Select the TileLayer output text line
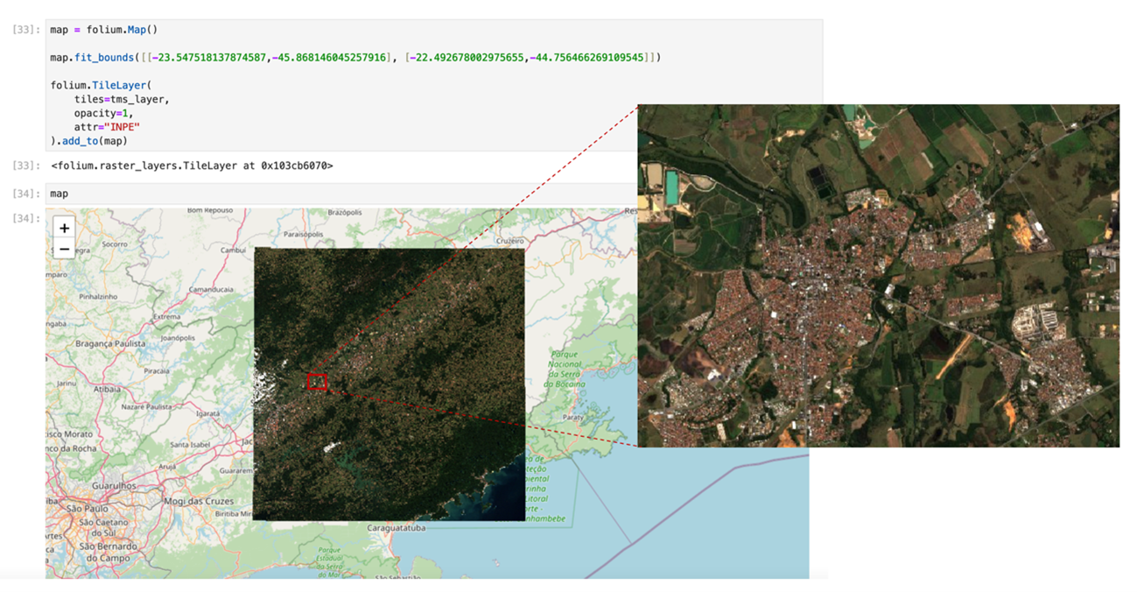The image size is (1137, 592). click(x=192, y=166)
